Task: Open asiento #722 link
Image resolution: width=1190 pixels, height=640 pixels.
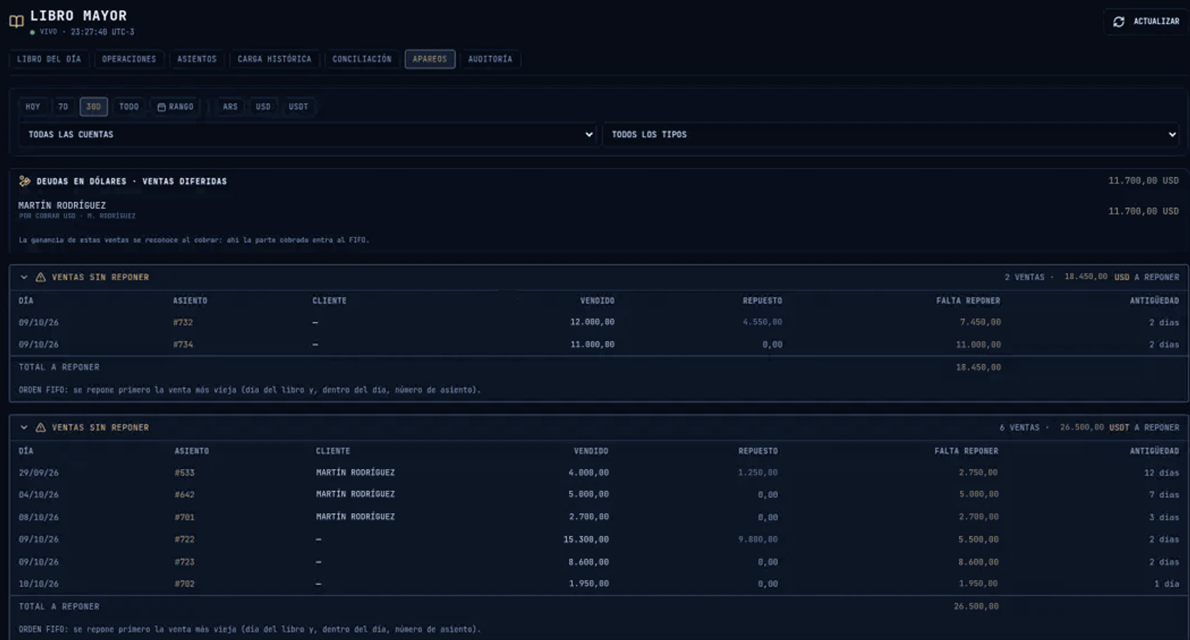Action: [x=184, y=539]
